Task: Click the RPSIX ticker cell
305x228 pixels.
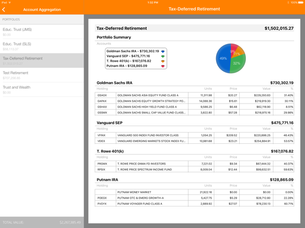Action: tap(106, 170)
